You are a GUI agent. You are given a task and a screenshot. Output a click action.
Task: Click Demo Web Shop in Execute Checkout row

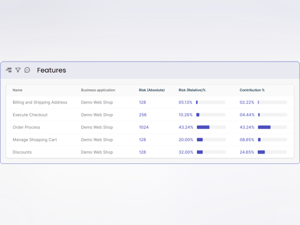pos(97,115)
